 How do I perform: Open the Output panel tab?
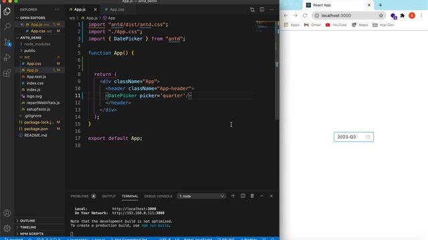pos(109,196)
